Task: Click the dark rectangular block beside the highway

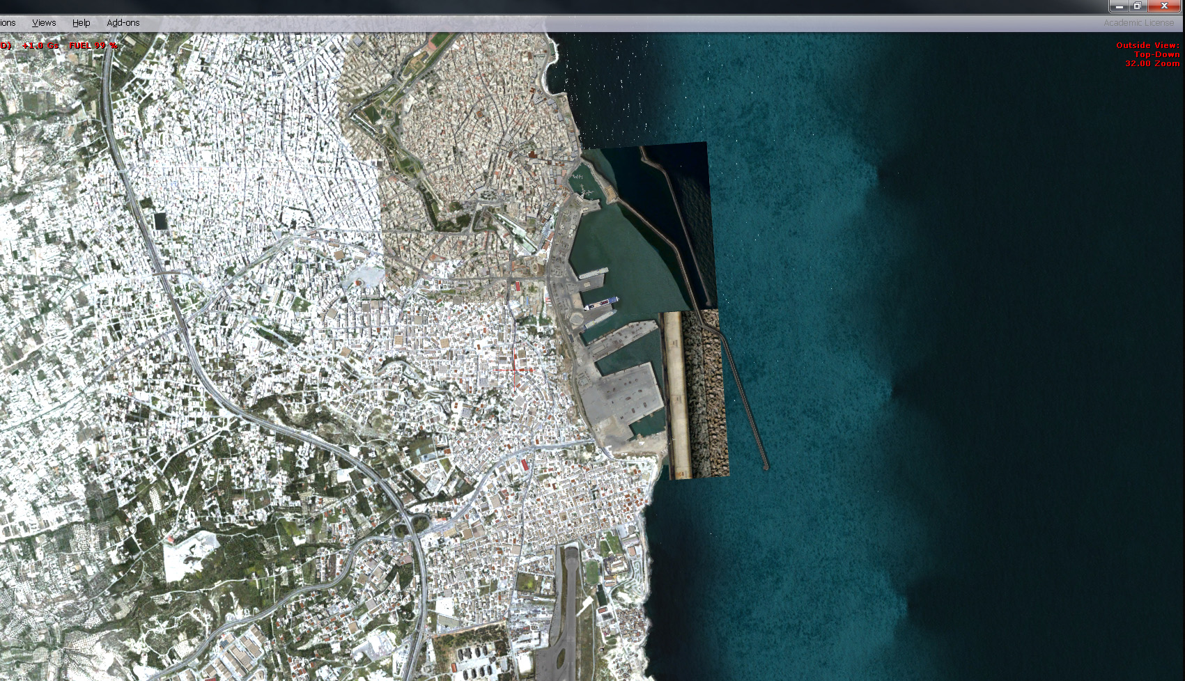Action: click(x=161, y=221)
